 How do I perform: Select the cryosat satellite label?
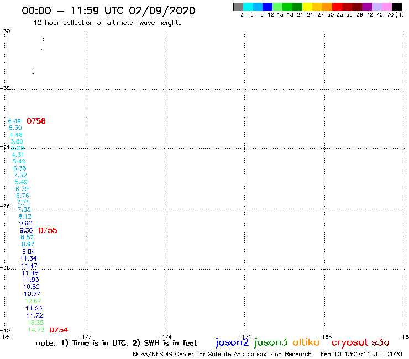pos(350,342)
